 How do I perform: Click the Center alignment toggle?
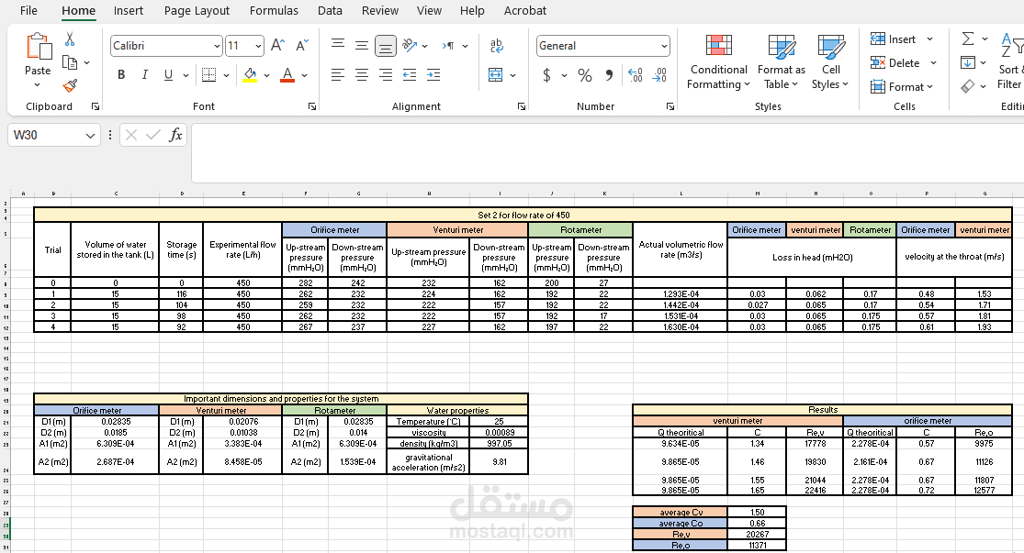coord(361,75)
